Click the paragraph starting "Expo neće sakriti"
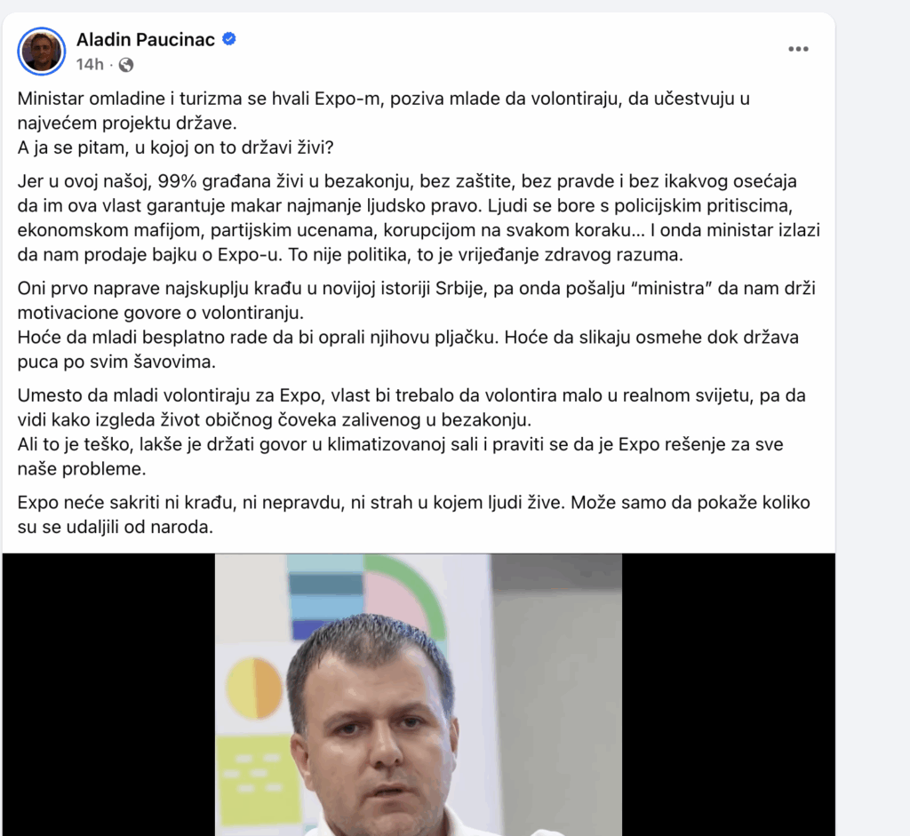 pyautogui.click(x=413, y=514)
